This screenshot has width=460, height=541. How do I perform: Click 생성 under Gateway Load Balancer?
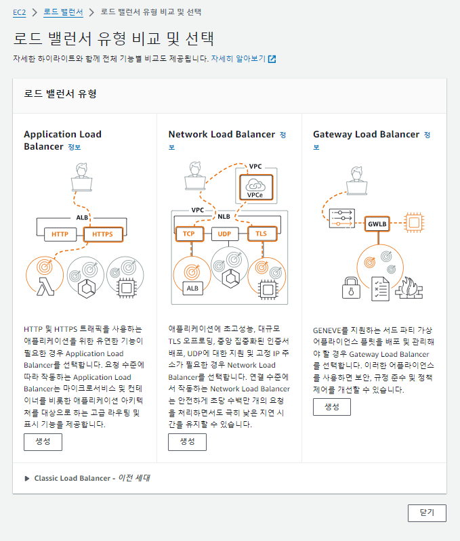pyautogui.click(x=332, y=407)
